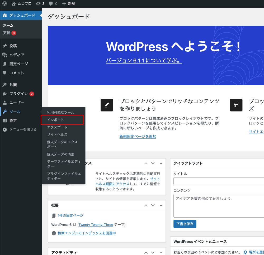The height and width of the screenshot is (255, 264).
Task: Open Twenty Twenty-Three theme link
Action: click(x=96, y=225)
